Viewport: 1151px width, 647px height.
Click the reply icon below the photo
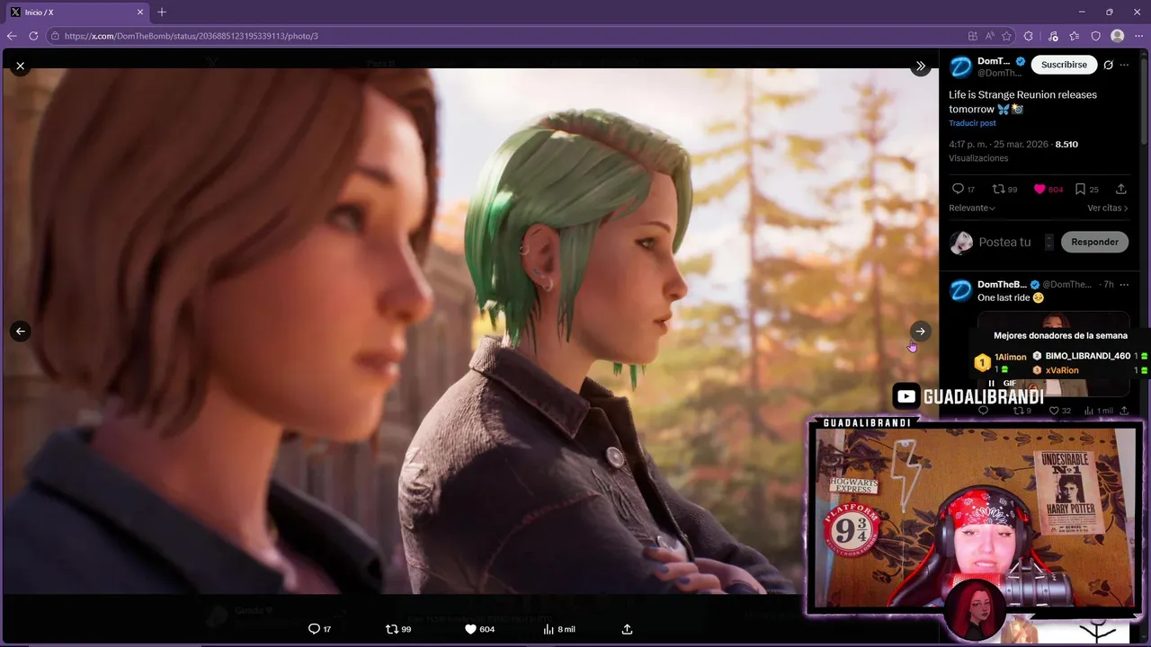coord(314,629)
